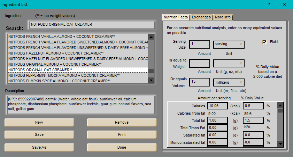The height and width of the screenshot is (157, 293).
Task: Click the Print button
Action: click(122, 134)
